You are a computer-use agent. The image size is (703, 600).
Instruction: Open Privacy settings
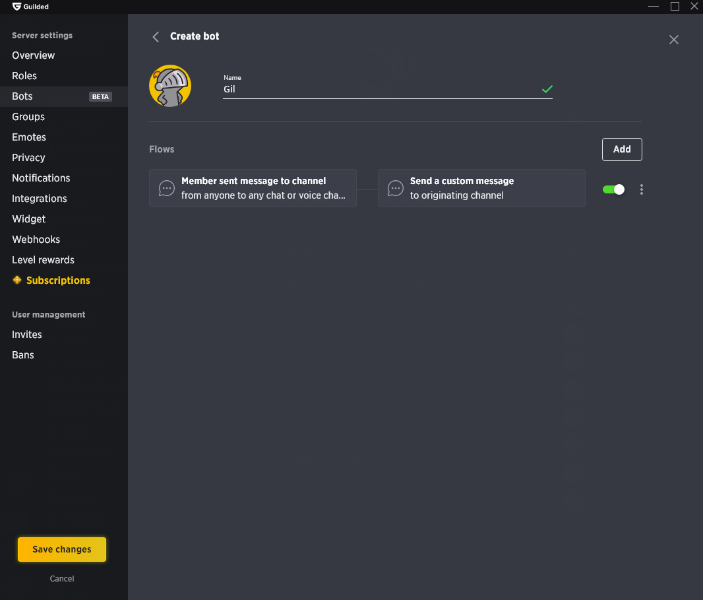click(28, 158)
